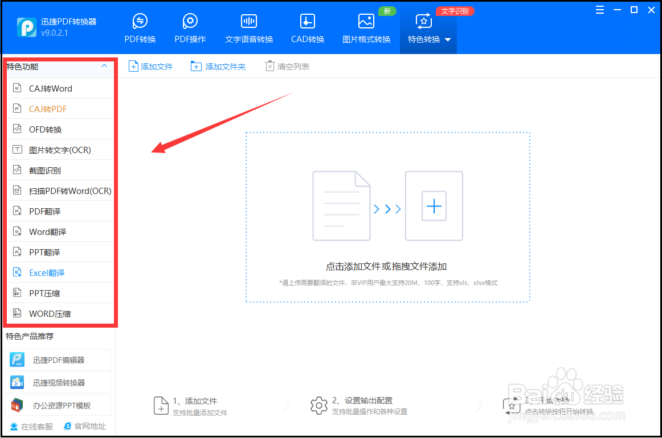Select PPT压缩 in the sidebar

(60, 293)
